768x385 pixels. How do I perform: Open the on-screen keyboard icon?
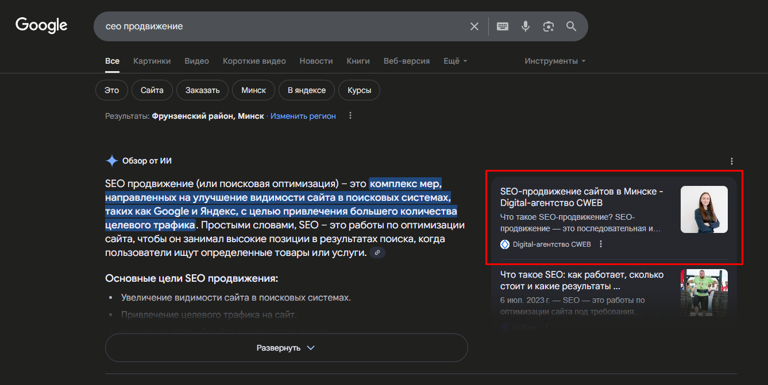tap(503, 26)
